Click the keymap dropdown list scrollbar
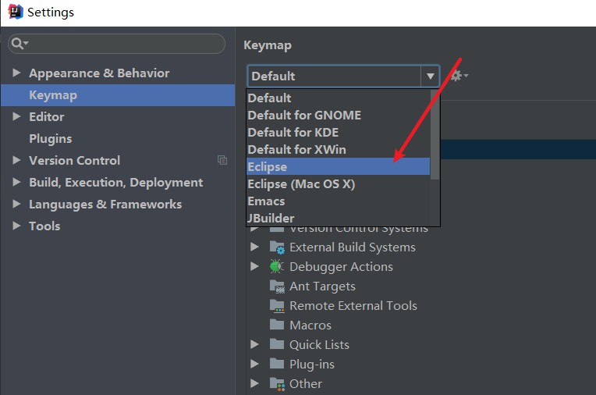 [x=435, y=133]
